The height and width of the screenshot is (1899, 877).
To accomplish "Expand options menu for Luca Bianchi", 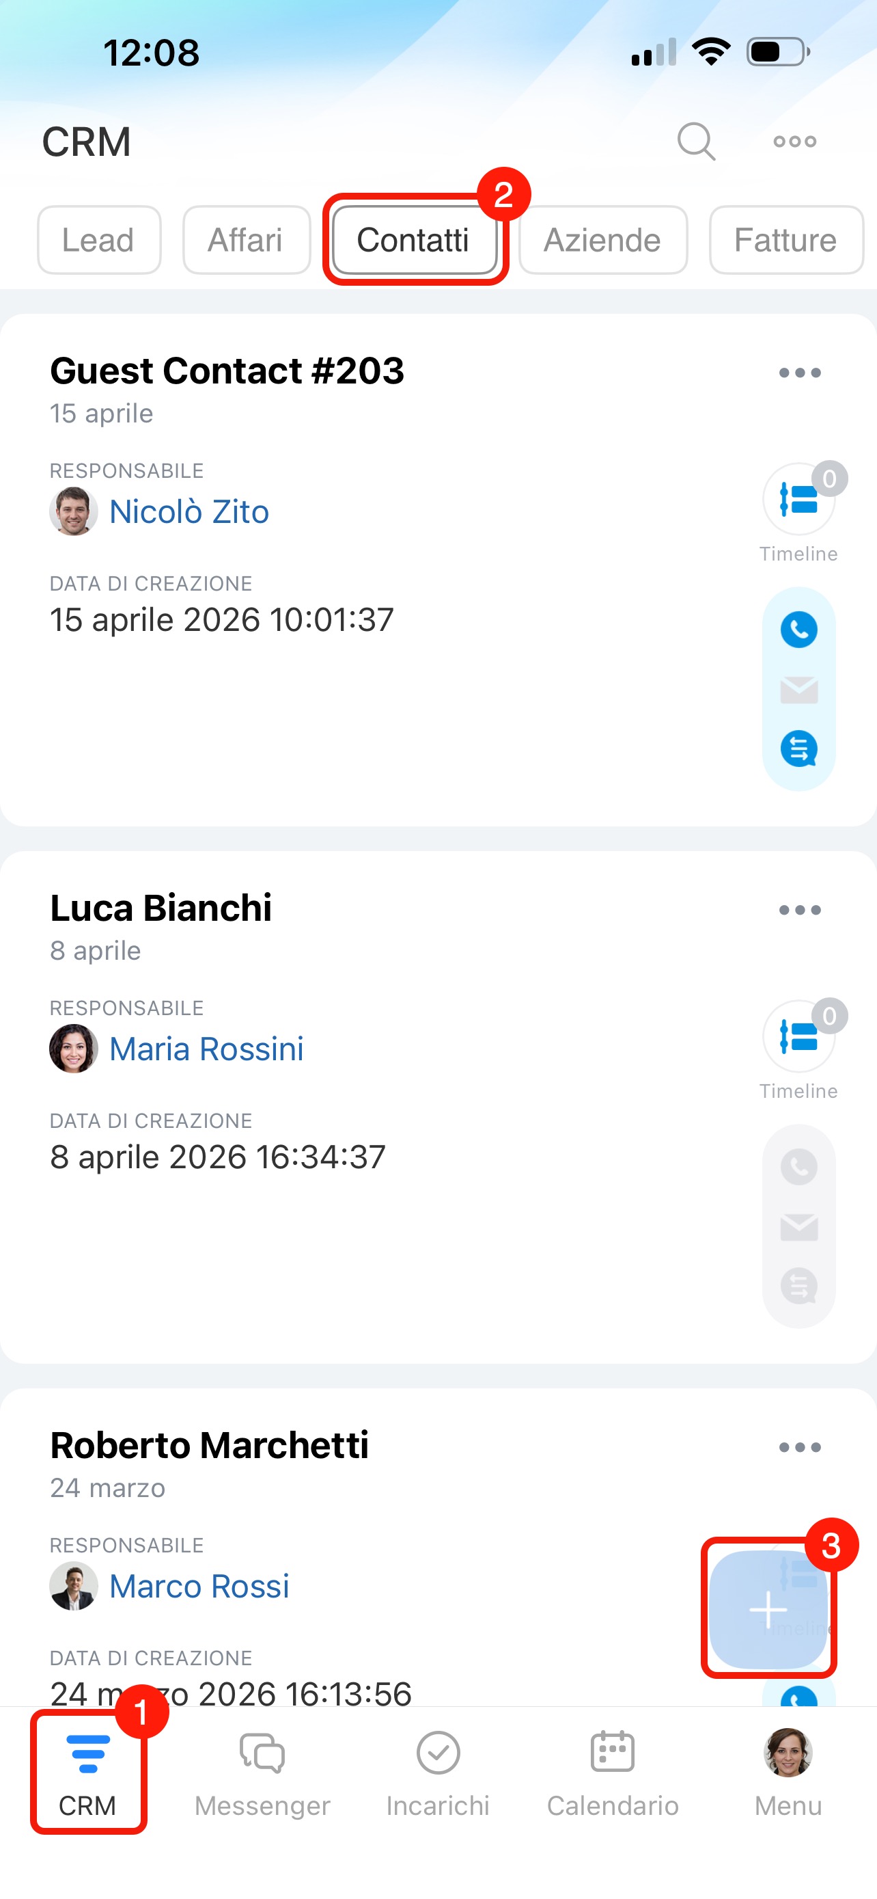I will pyautogui.click(x=800, y=911).
